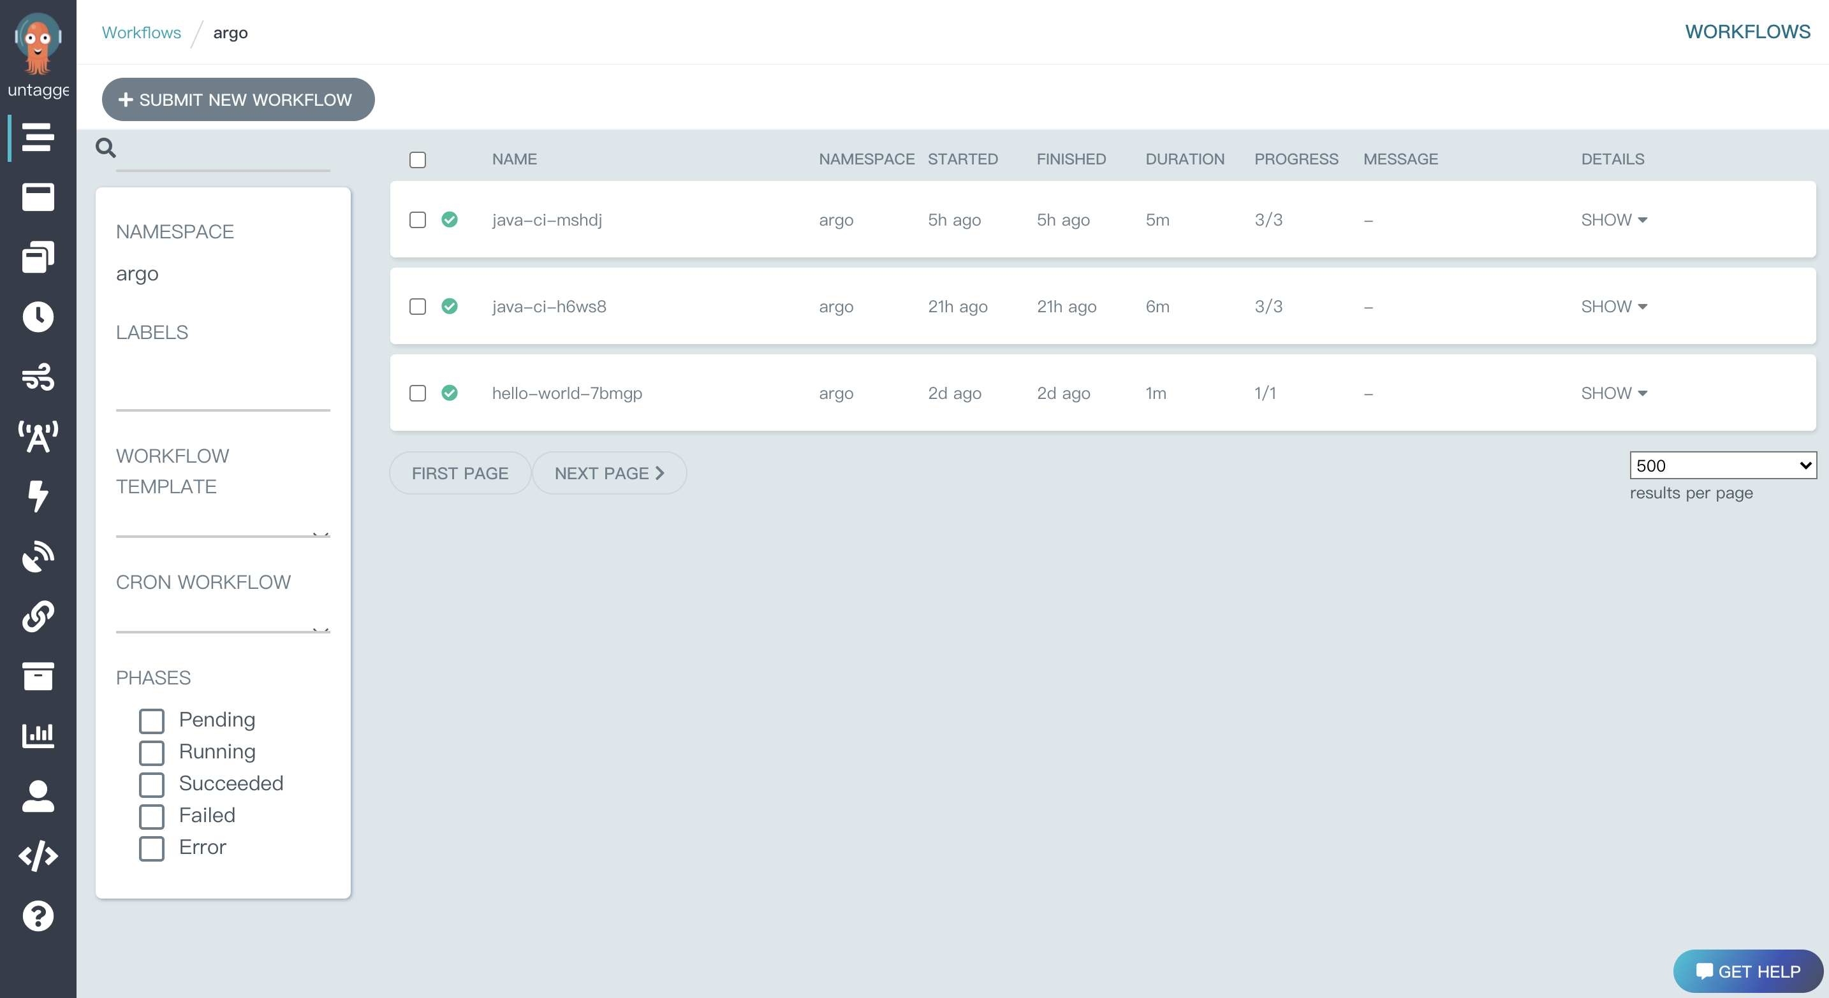Open the Cron Workflows page

(x=38, y=317)
